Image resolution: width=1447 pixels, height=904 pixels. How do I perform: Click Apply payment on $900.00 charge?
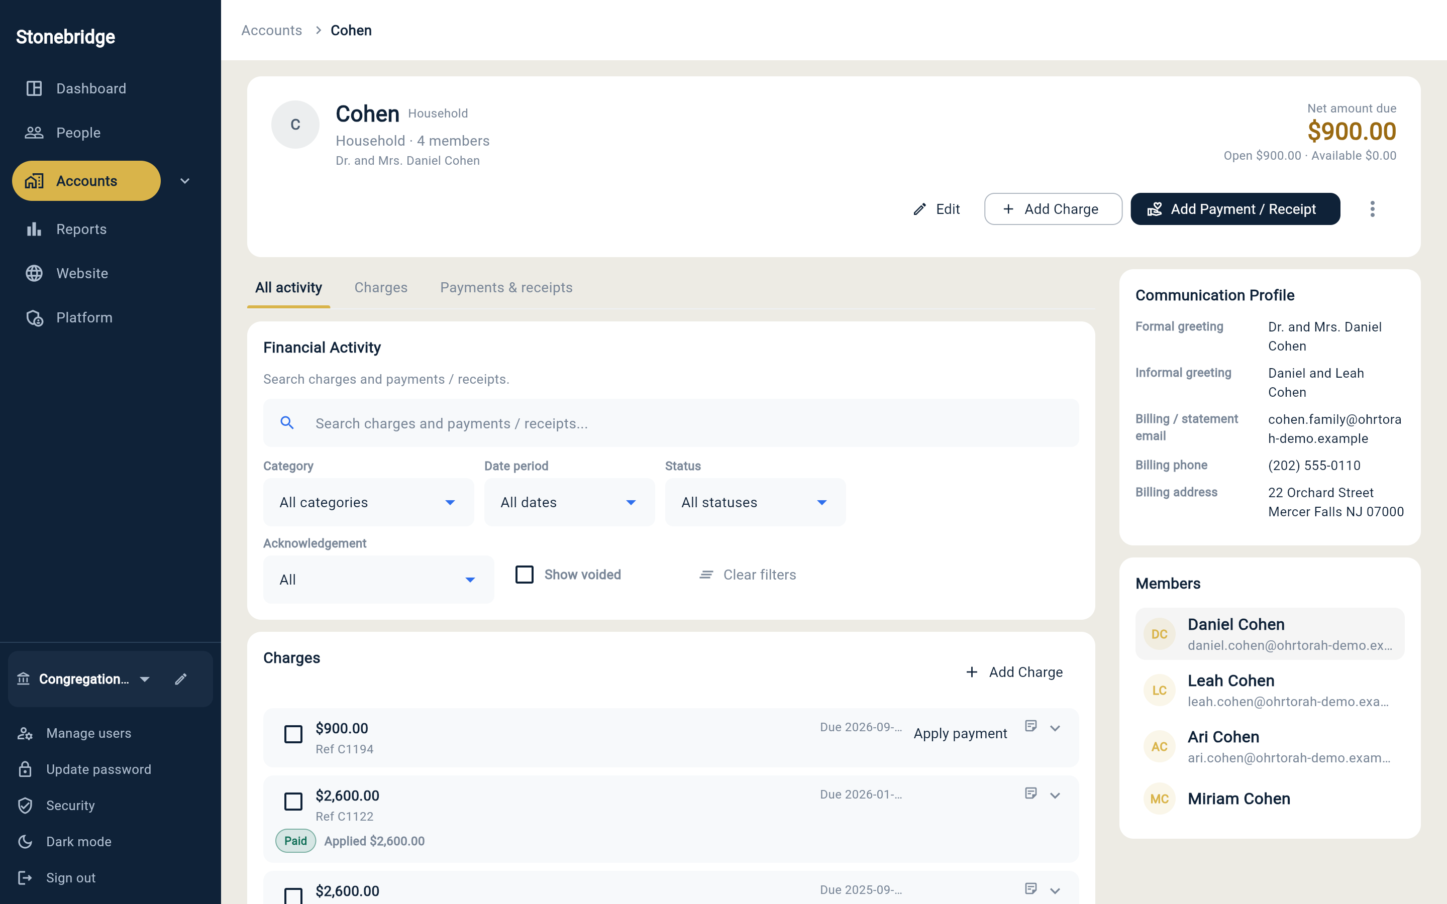pyautogui.click(x=960, y=734)
